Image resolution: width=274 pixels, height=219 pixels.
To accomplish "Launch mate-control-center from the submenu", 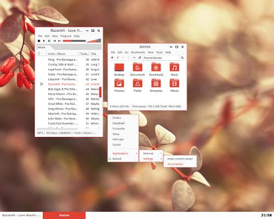I will (180, 159).
